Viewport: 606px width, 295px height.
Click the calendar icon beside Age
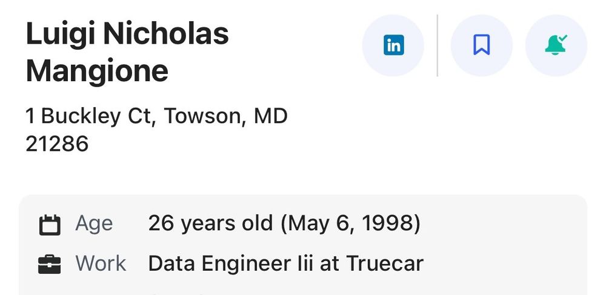pyautogui.click(x=50, y=225)
